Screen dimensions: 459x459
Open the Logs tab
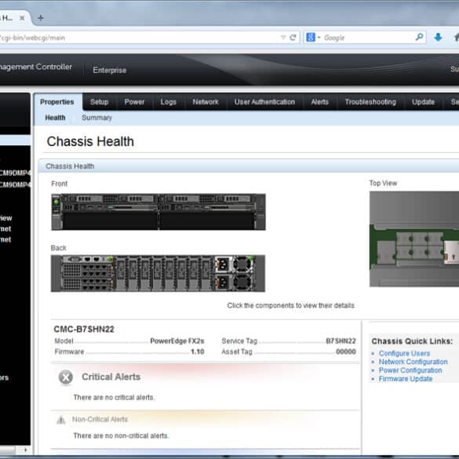point(169,102)
